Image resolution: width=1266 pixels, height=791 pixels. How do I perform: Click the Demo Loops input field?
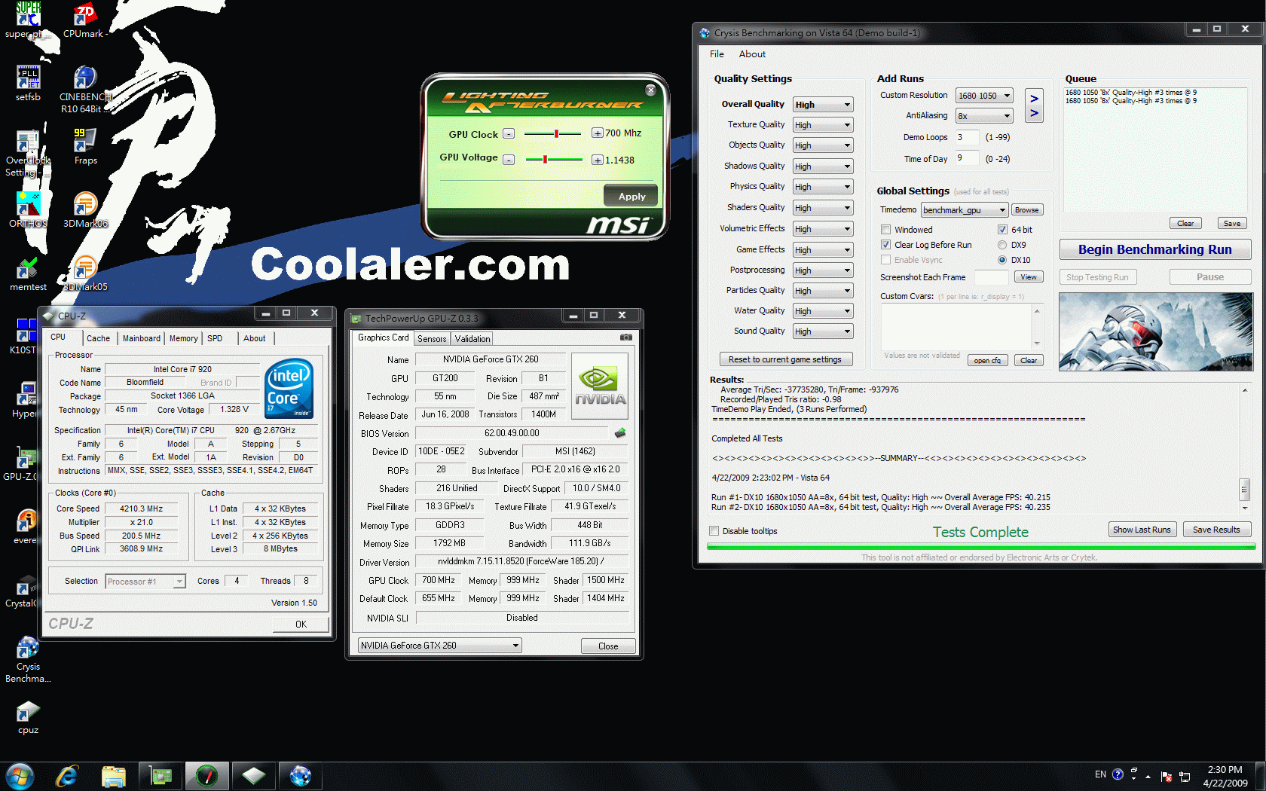click(x=968, y=137)
